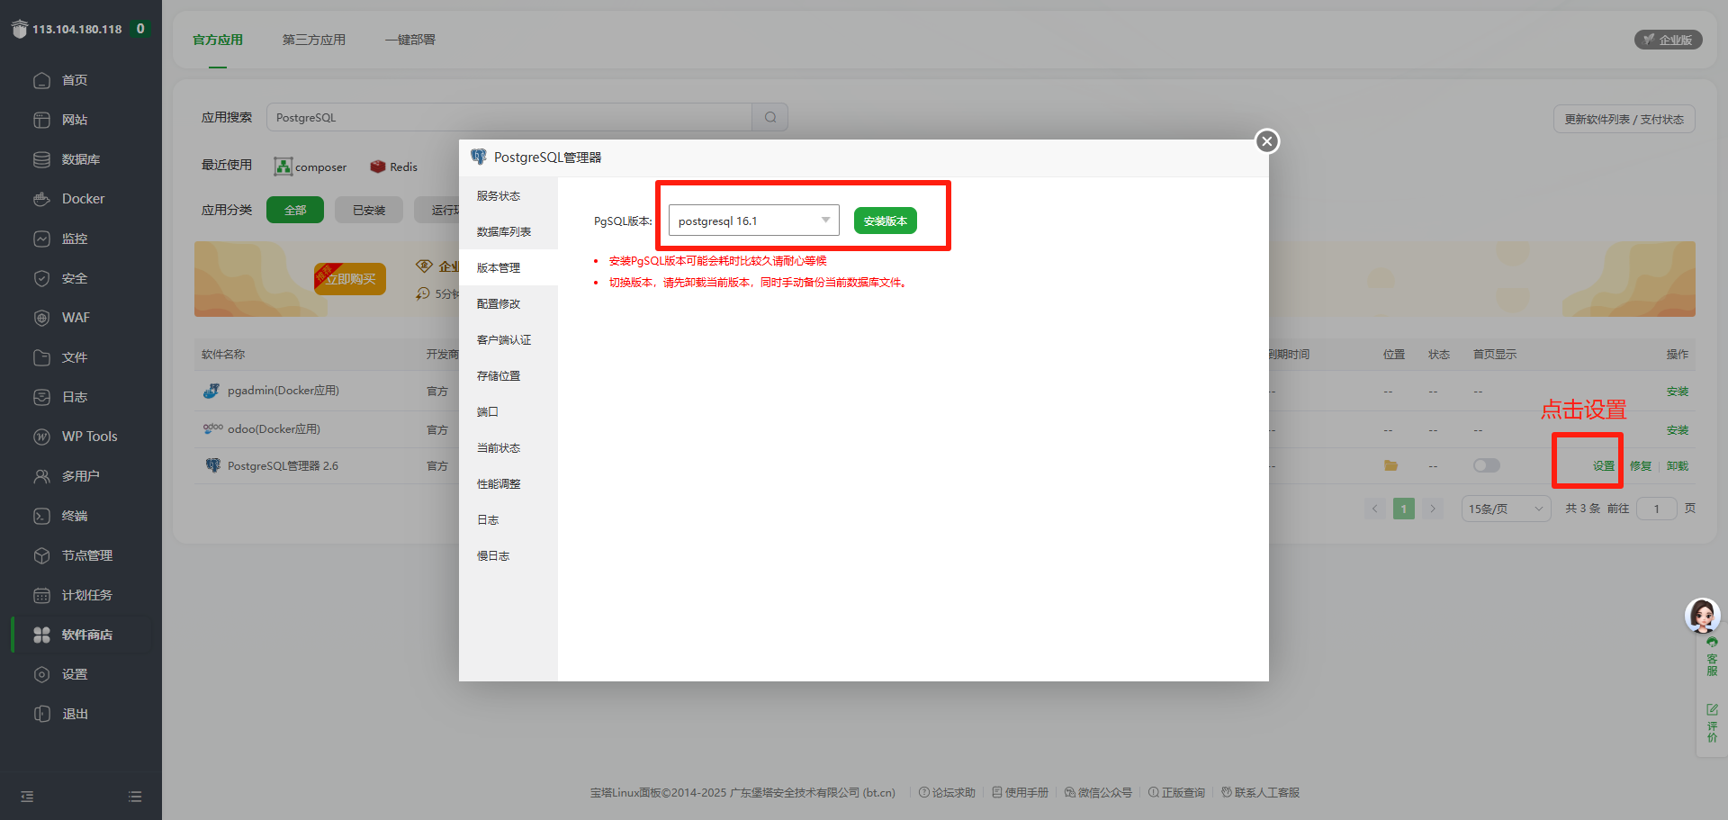Click the search magnifier icon button
Screen dimensions: 1728x820
click(x=770, y=117)
